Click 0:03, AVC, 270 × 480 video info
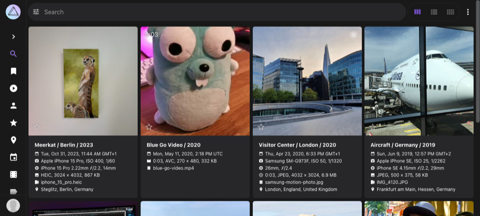 (185, 161)
